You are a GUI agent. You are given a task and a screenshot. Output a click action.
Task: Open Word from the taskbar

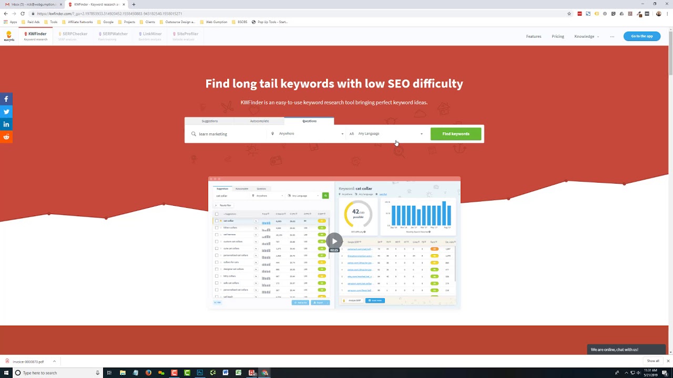(226, 373)
